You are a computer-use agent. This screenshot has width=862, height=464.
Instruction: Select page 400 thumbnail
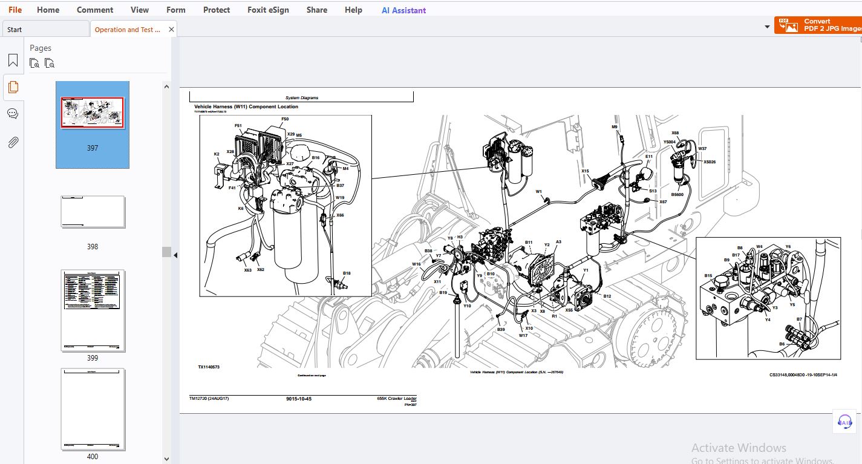(93, 410)
